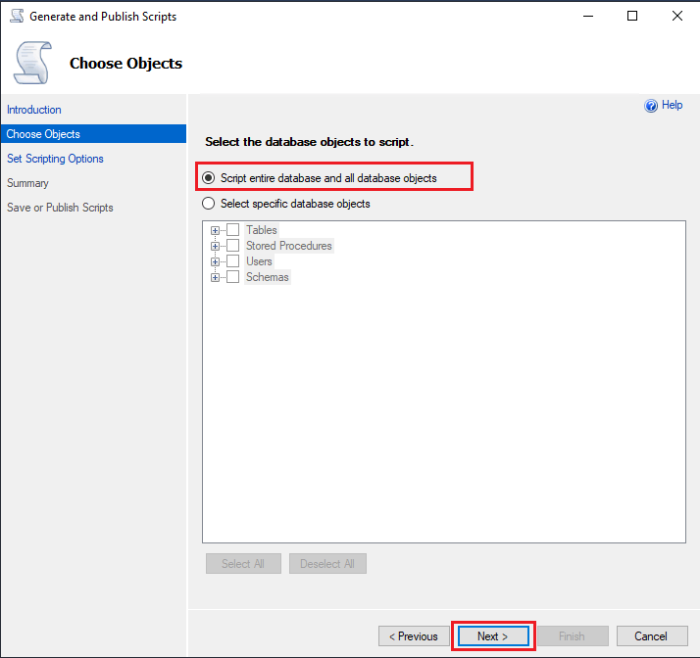Screen dimensions: 700x658
Task: Expand the Users tree node
Action: coord(215,261)
